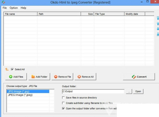Sort by Modify date column header
Screen dimensions: 159x117
click(135, 14)
